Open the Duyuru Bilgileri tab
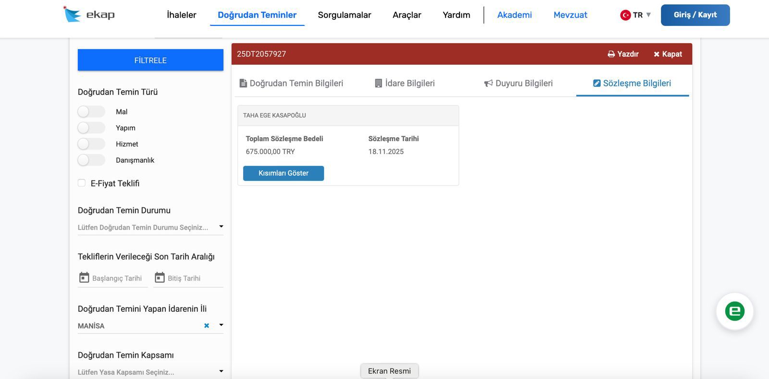 coord(518,83)
